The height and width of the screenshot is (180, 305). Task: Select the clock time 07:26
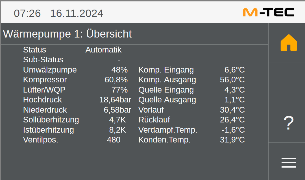[27, 13]
